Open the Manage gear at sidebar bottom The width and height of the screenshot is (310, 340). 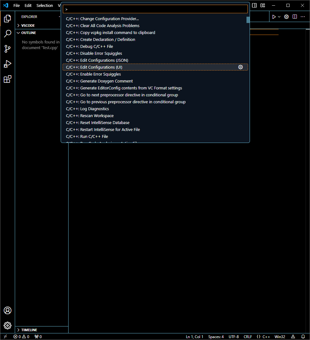click(x=7, y=326)
